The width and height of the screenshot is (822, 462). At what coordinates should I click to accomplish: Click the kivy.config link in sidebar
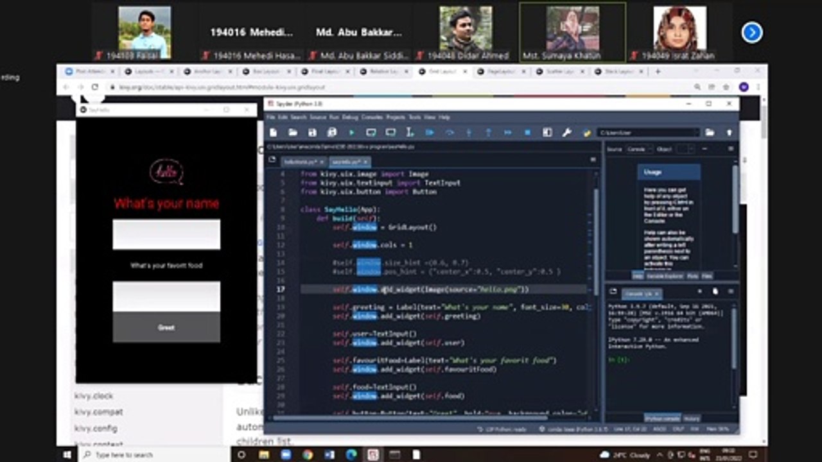[96, 428]
